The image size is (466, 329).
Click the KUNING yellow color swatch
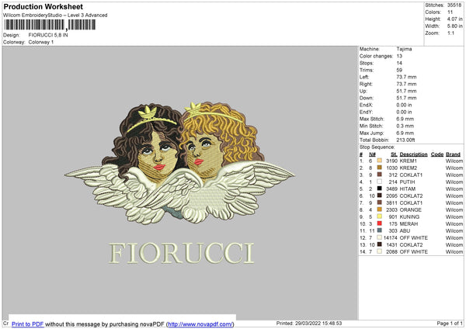coord(379,216)
